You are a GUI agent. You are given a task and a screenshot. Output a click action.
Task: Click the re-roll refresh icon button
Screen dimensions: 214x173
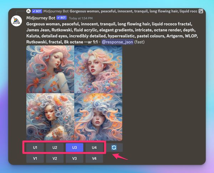tap(114, 147)
